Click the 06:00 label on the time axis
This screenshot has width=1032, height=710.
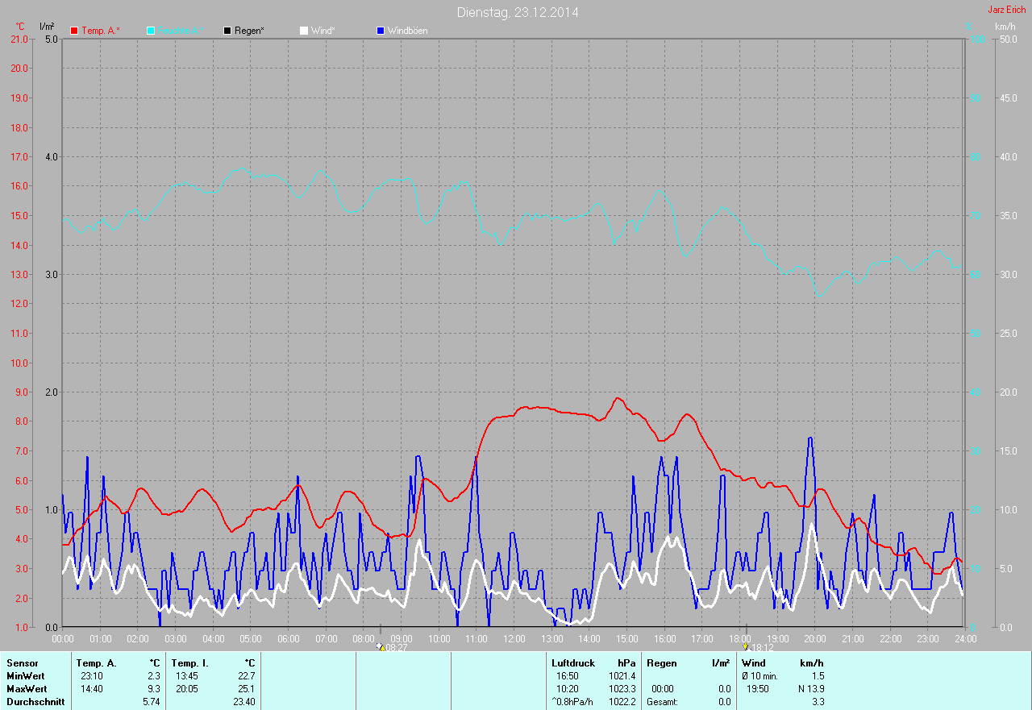tap(288, 638)
